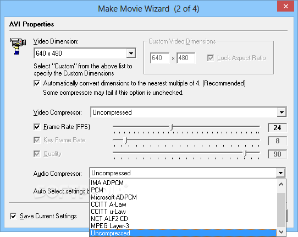Choose Microsoft ADPCM from the list
Screen dimensions: 298x237
183,197
